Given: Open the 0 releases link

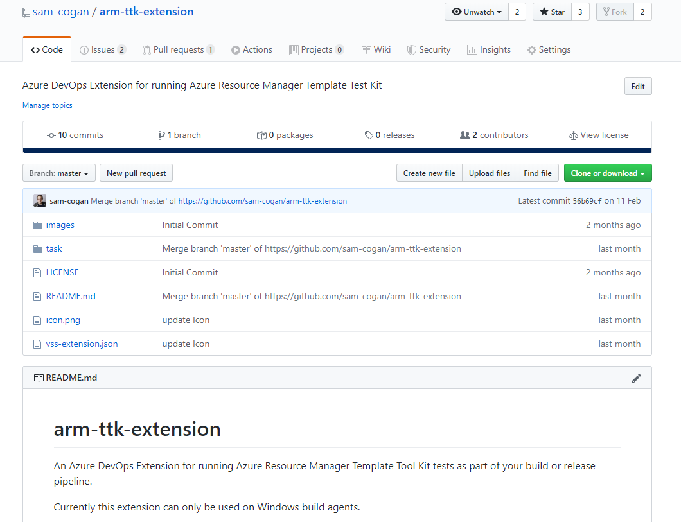Looking at the screenshot, I should [389, 135].
